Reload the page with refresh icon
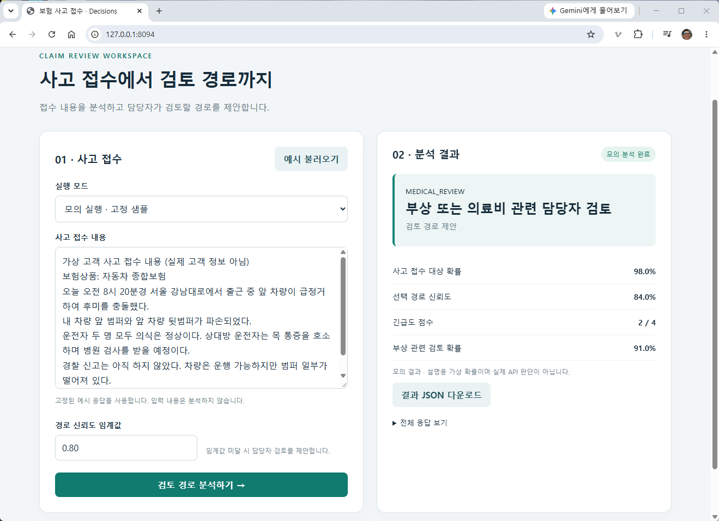This screenshot has width=719, height=521. click(x=52, y=34)
